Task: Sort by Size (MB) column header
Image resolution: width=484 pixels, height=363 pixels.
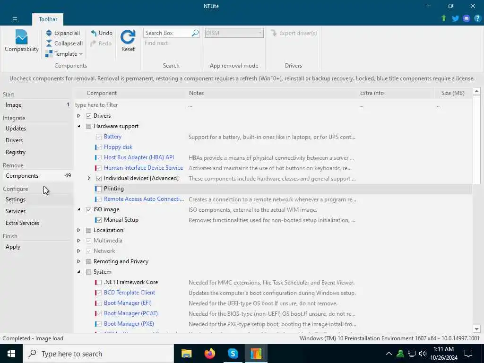Action: pyautogui.click(x=452, y=93)
